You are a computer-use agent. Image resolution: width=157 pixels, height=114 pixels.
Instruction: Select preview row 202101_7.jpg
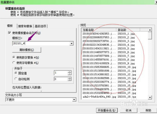tap(115, 56)
